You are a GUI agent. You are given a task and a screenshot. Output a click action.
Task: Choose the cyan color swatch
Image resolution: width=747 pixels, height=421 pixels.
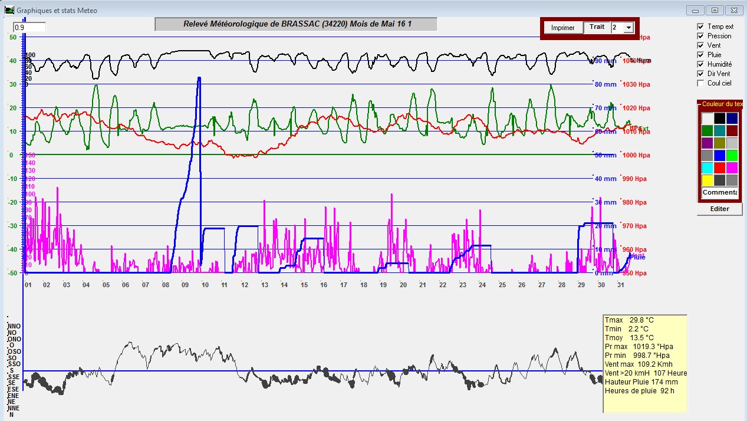(707, 167)
